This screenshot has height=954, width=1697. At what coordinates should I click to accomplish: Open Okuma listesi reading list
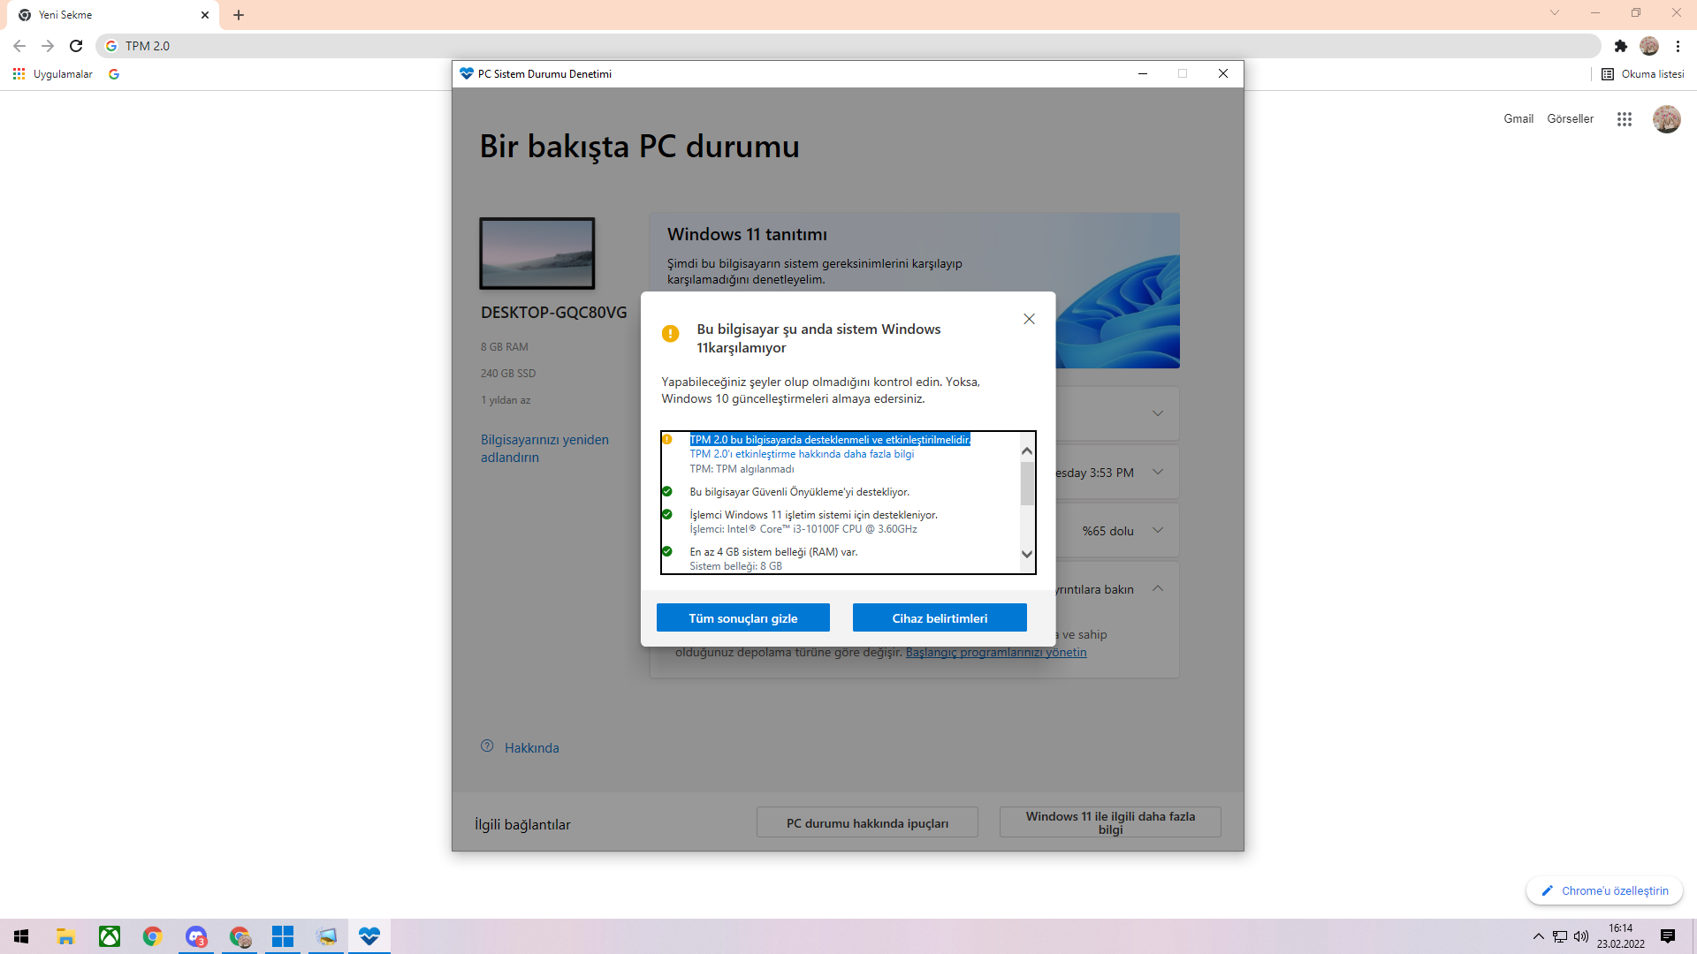pyautogui.click(x=1643, y=74)
